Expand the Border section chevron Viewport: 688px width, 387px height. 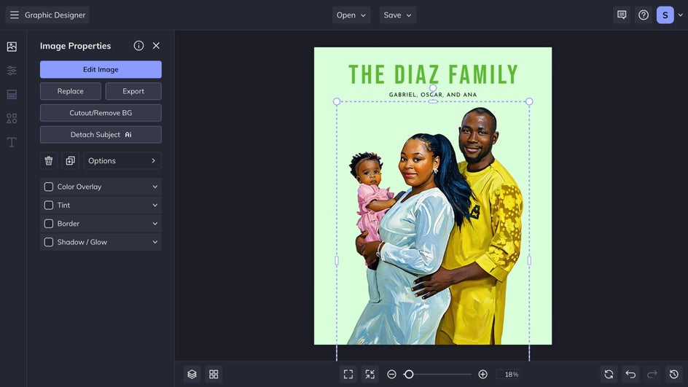click(155, 224)
